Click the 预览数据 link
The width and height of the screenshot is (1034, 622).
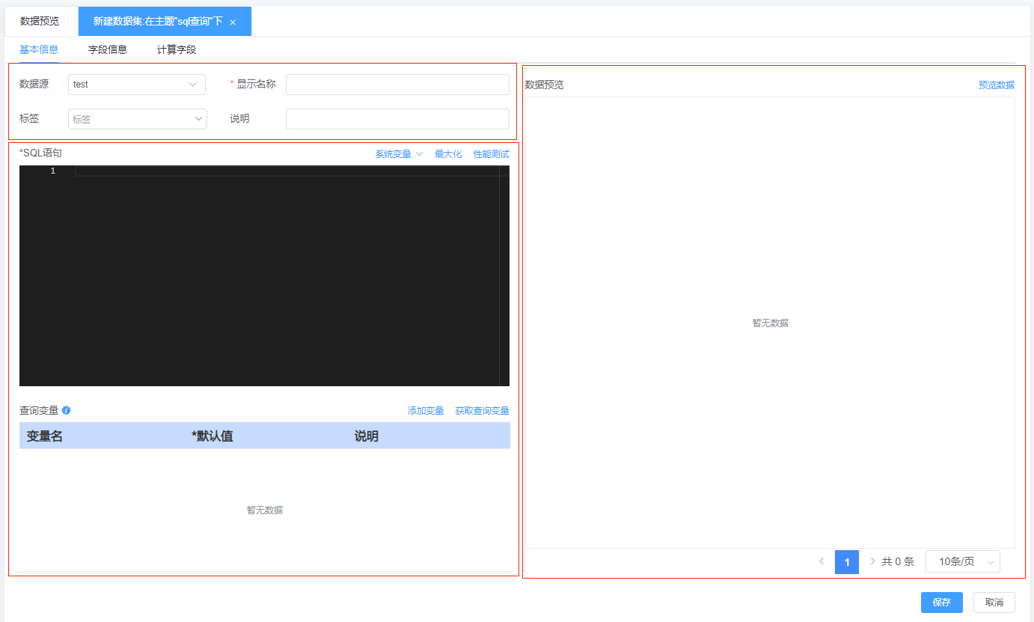997,85
